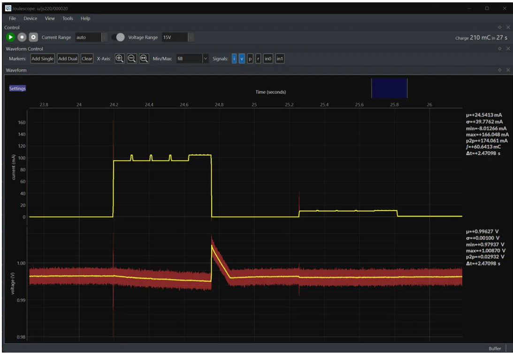The width and height of the screenshot is (513, 354).
Task: Click the 'p2p=+174.061 mA' statistic
Action: 487,141
